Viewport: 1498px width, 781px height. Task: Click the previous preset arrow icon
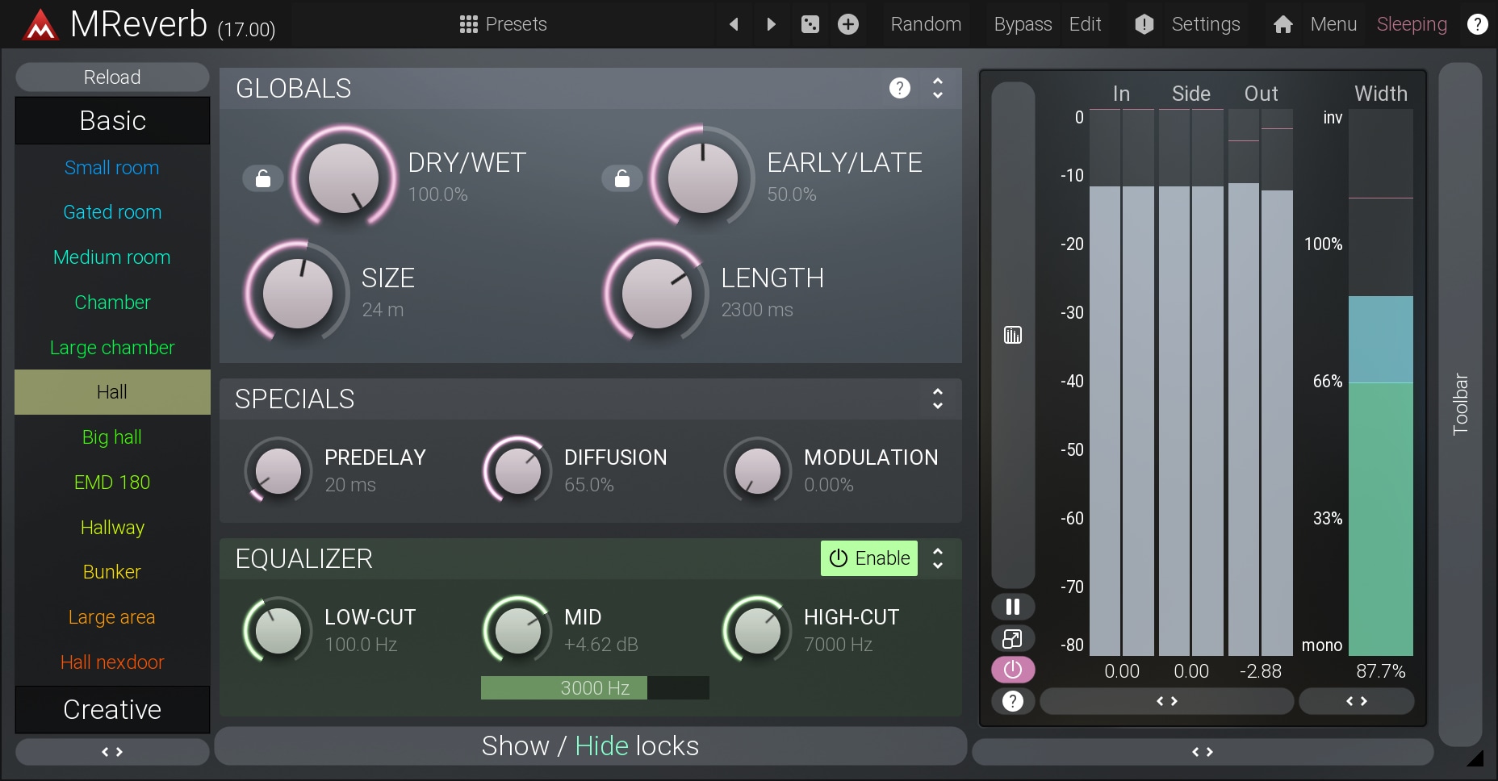tap(734, 24)
